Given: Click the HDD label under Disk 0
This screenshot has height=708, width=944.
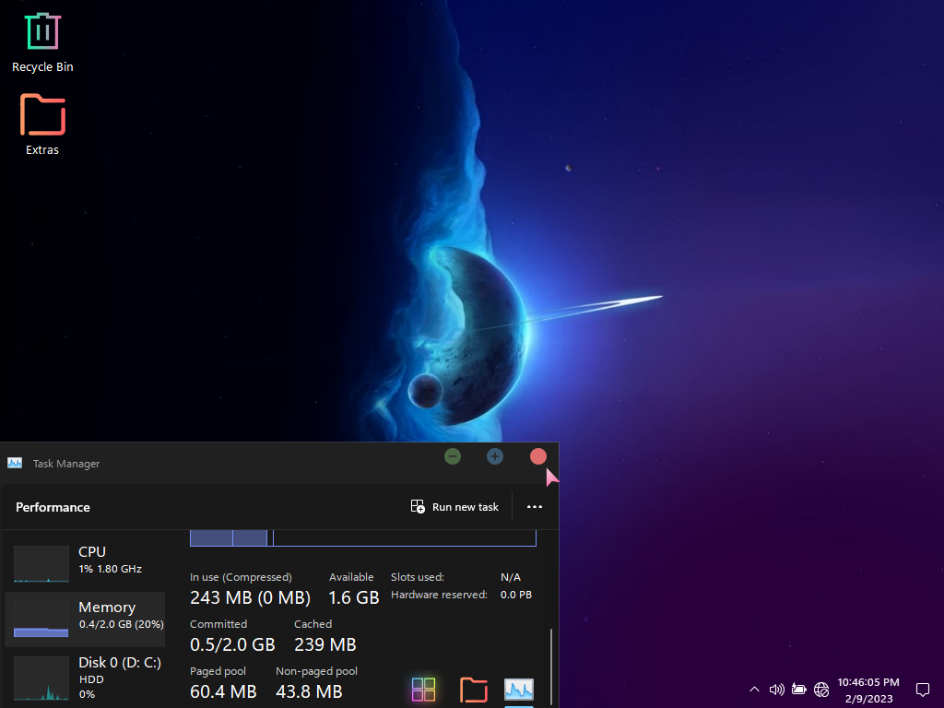Looking at the screenshot, I should coord(91,679).
